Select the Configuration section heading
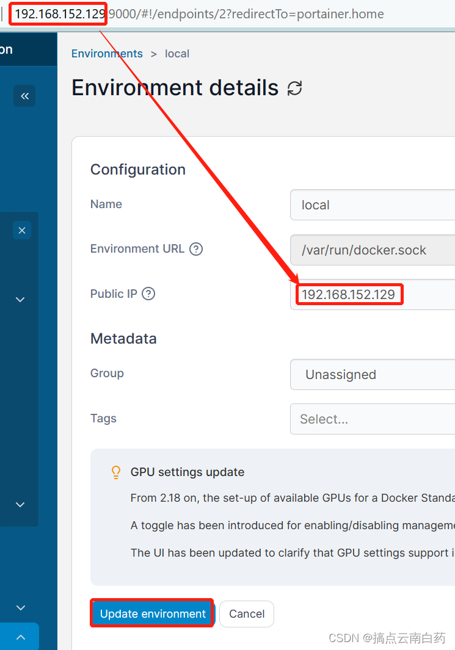The width and height of the screenshot is (455, 650). (138, 170)
